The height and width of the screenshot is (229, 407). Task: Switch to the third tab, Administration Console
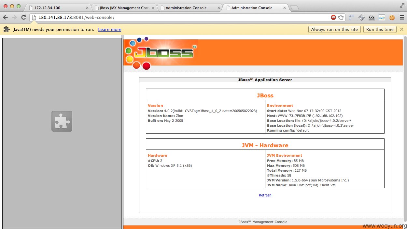(190, 8)
